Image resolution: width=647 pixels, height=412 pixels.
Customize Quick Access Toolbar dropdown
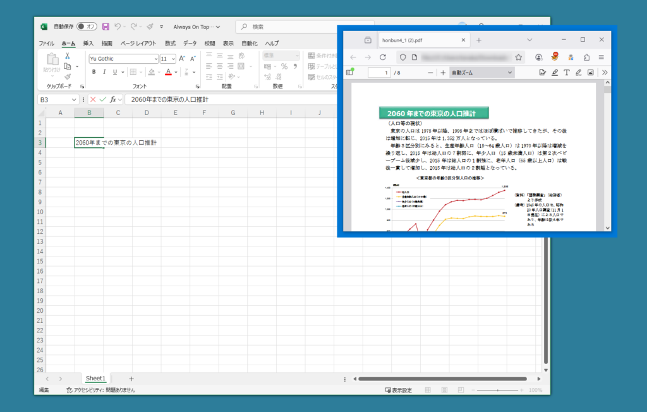tap(161, 27)
